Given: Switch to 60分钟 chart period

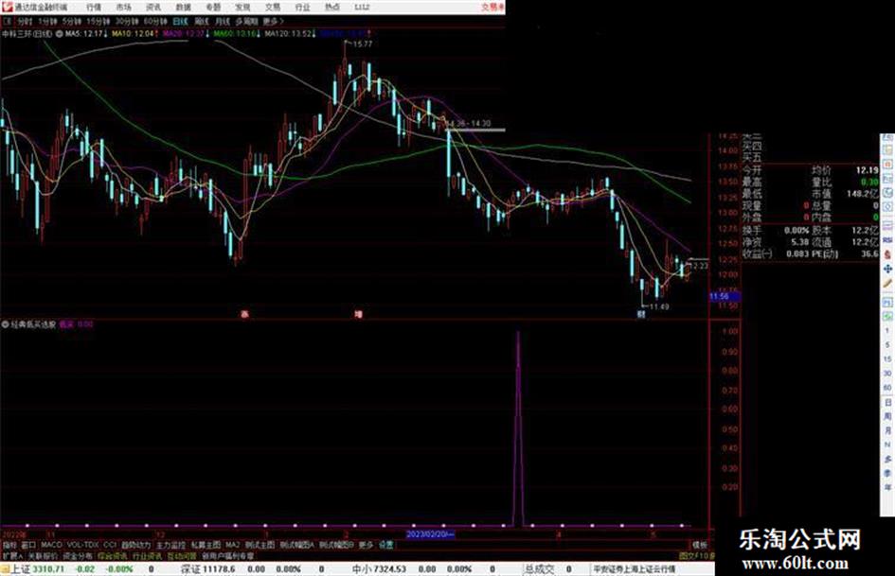Looking at the screenshot, I should tap(155, 21).
